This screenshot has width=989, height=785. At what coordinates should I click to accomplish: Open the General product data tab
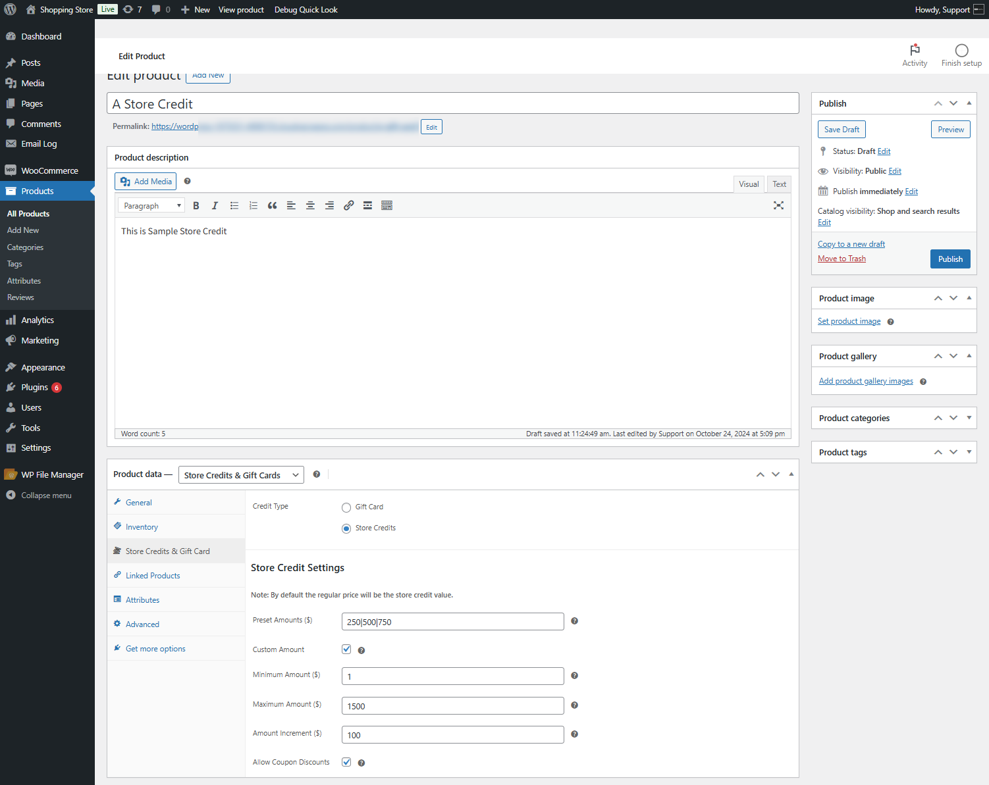pos(176,502)
